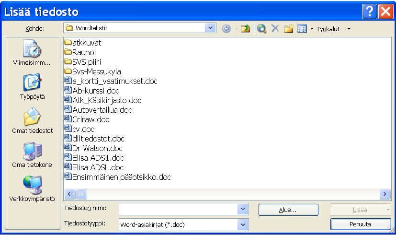Select the atkkuvat folder
This screenshot has width=396, height=235.
(82, 43)
